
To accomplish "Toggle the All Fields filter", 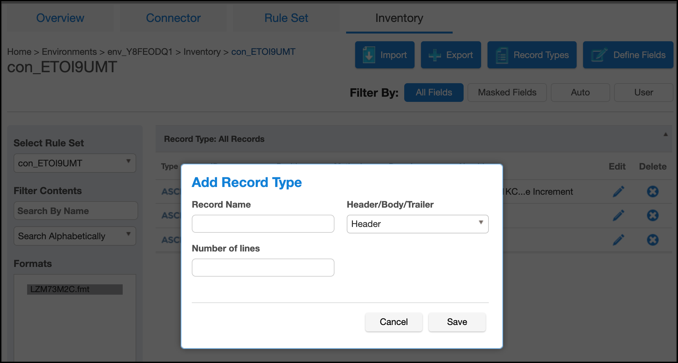I will (434, 93).
